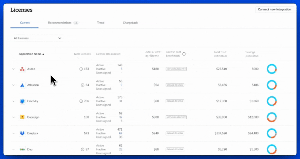Expand the Atlassian row
The image size is (300, 159).
(x=14, y=85)
